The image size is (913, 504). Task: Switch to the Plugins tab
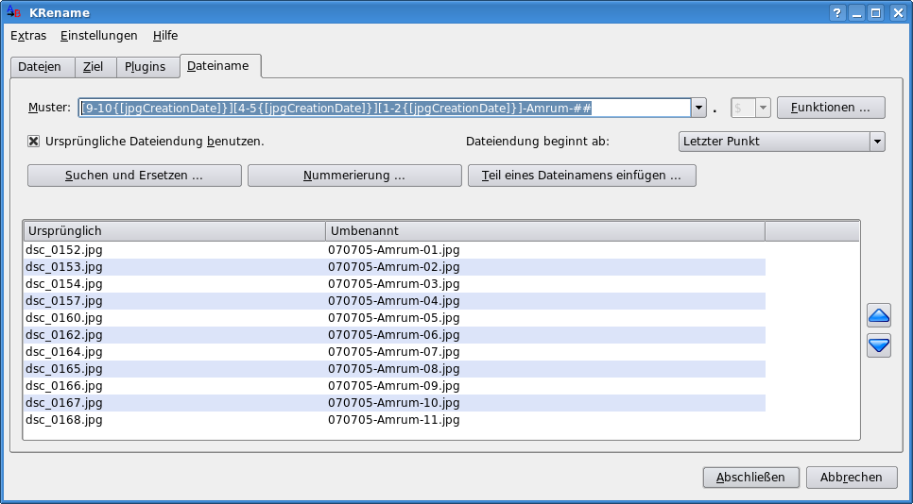146,67
